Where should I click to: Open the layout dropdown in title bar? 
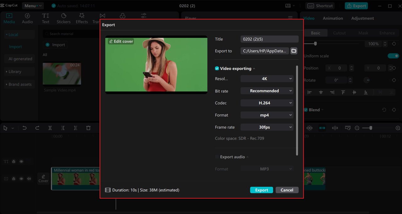coord(290,6)
